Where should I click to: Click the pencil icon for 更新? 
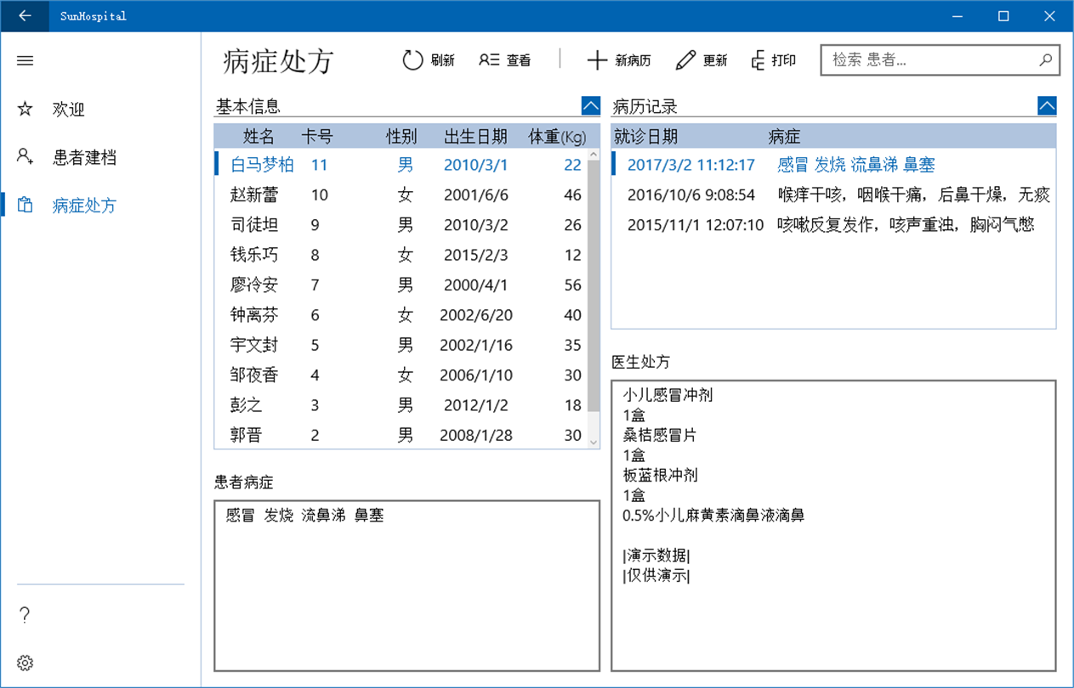(x=685, y=60)
